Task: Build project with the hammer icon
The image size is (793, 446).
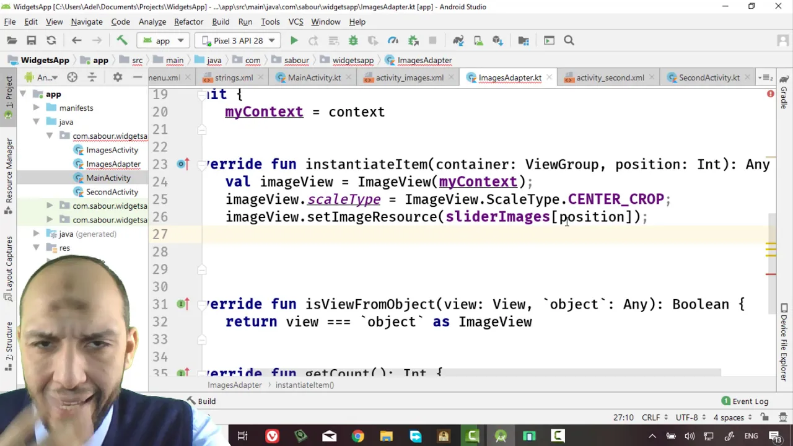Action: [x=122, y=41]
